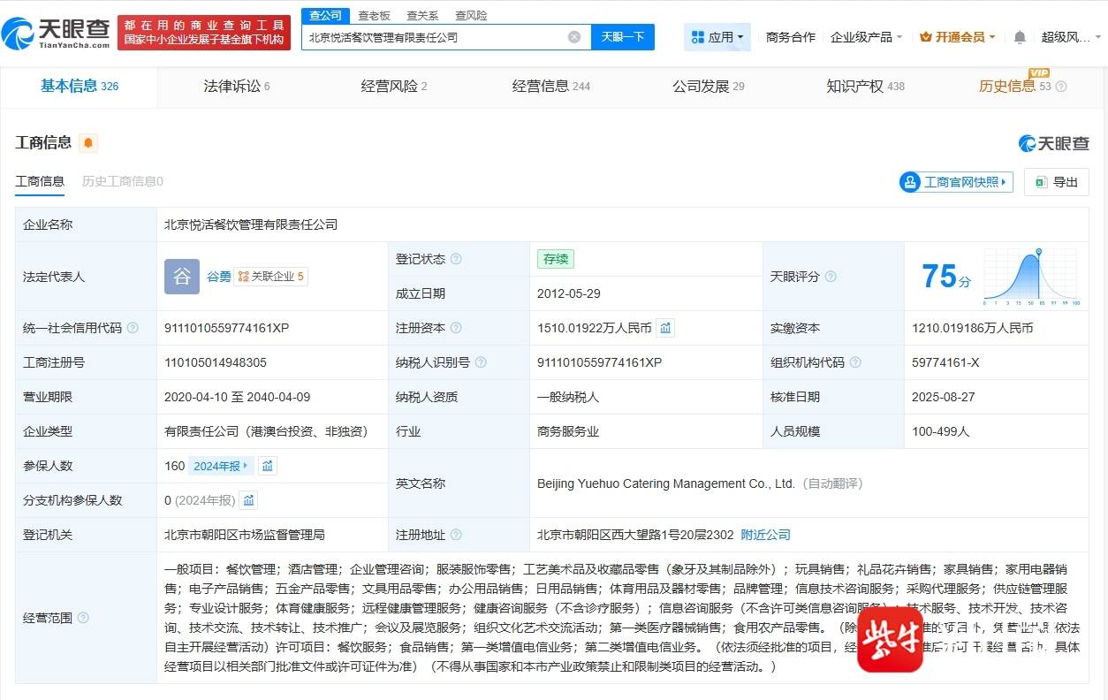Click the company name search input field
Screen dimensions: 1108x700
(x=433, y=37)
